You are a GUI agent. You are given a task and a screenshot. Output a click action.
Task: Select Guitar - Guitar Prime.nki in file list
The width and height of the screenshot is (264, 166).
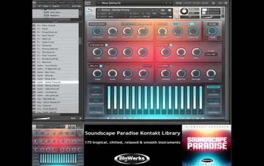(55, 82)
